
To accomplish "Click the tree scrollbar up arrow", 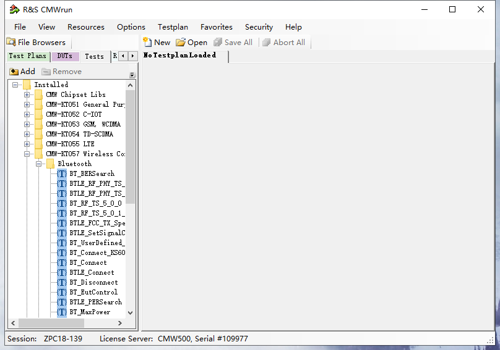I will [x=130, y=85].
